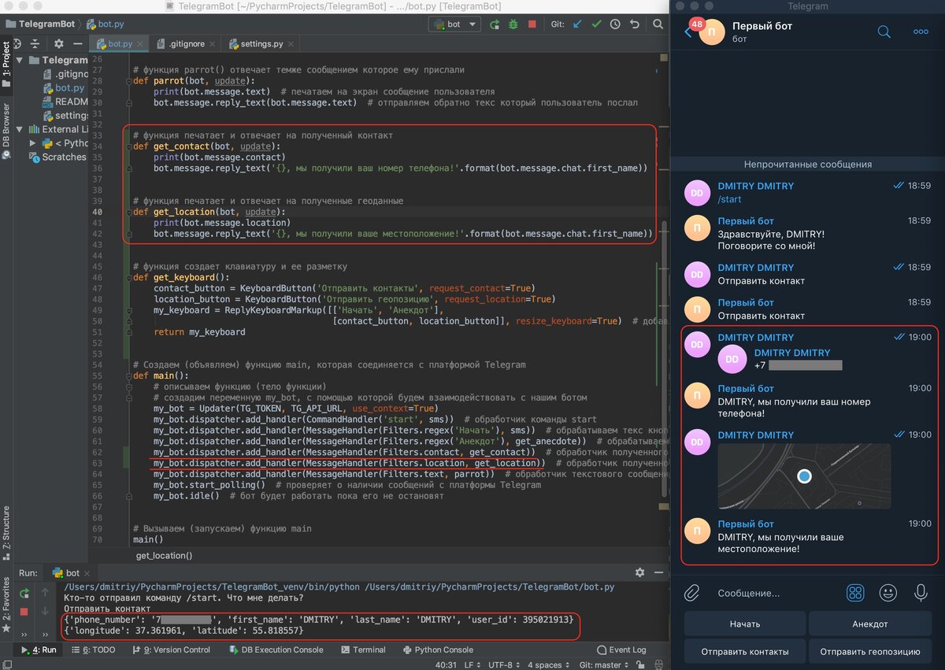Image resolution: width=945 pixels, height=670 pixels.
Task: Open the Python Console tool window
Action: [439, 650]
